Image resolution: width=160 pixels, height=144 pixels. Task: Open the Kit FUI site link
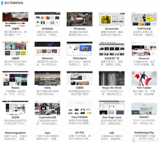coord(79,133)
